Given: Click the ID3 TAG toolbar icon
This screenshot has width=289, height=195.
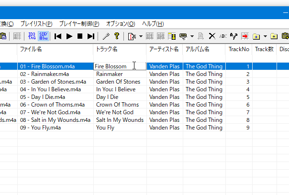Looking at the screenshot, I should (32, 36).
